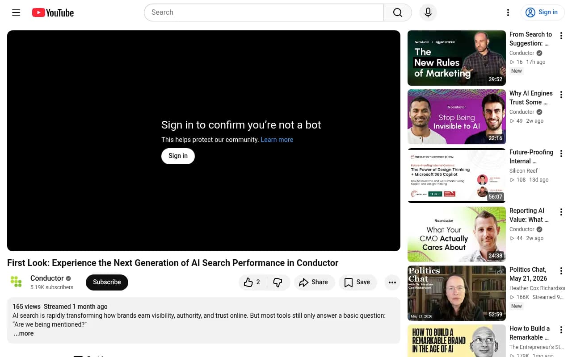The width and height of the screenshot is (572, 357).
Task: Open options menu for Future-Proofing Internal
Action: click(561, 154)
